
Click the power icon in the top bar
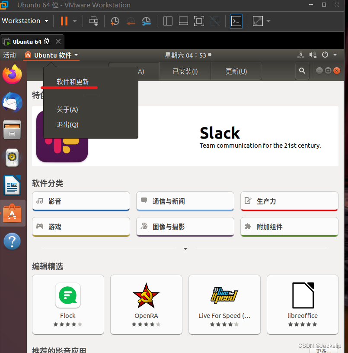click(x=325, y=55)
